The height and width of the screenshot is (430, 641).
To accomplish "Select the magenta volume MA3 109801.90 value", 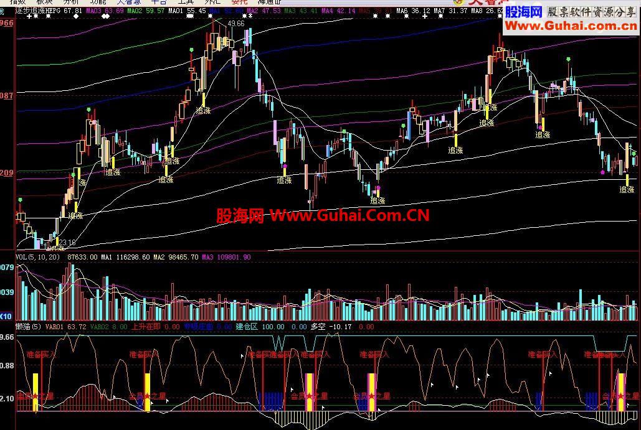I will click(227, 257).
